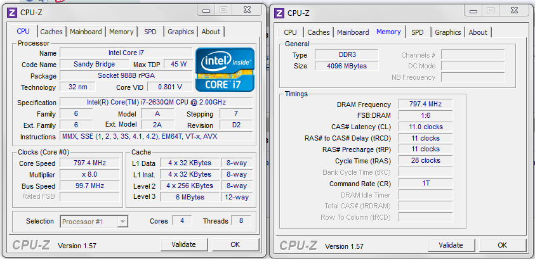Viewport: 535px width, 259px height.
Task: Click the empty NB Frequency field
Action: [x=473, y=77]
